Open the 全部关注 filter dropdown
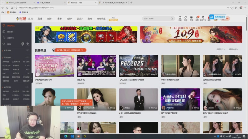The image size is (248, 139). 221,49
